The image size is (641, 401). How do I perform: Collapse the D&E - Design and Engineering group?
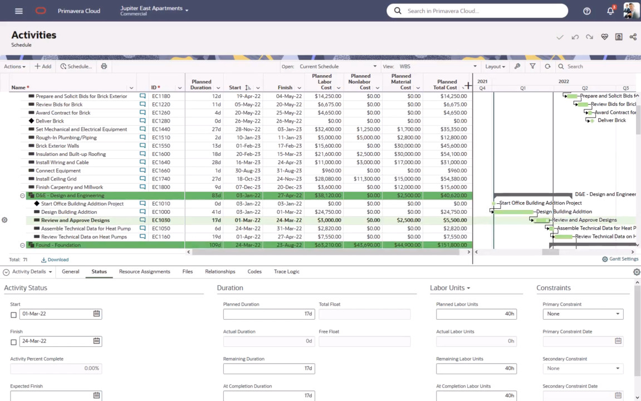(x=23, y=195)
